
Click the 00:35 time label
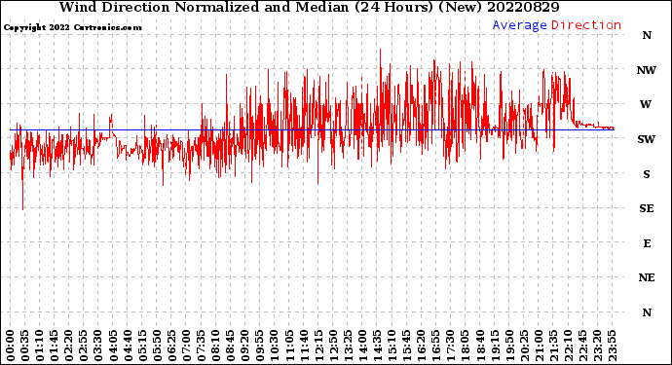[x=25, y=346]
